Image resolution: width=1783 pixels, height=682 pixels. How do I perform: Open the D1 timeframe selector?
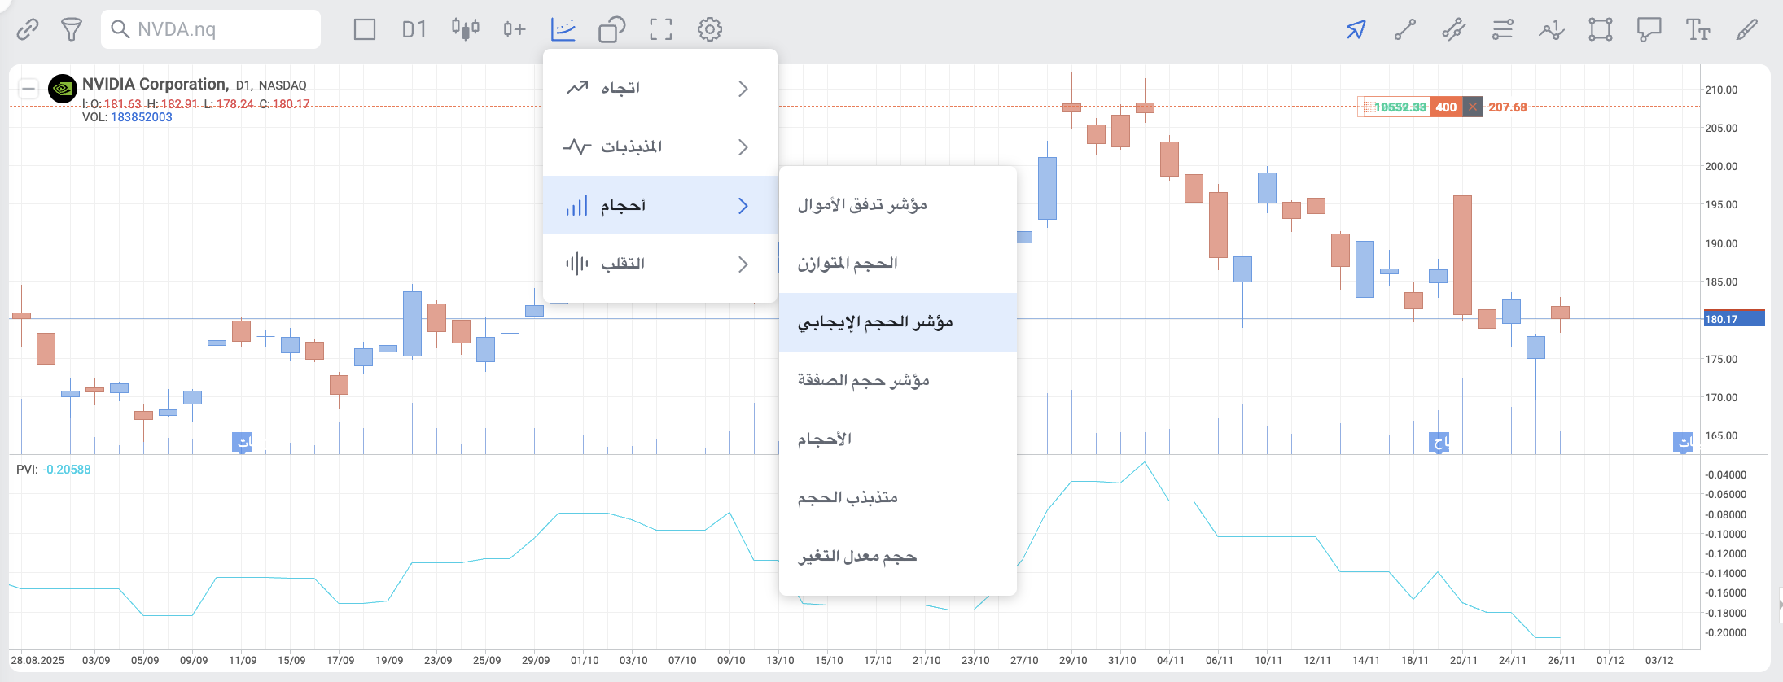414,30
